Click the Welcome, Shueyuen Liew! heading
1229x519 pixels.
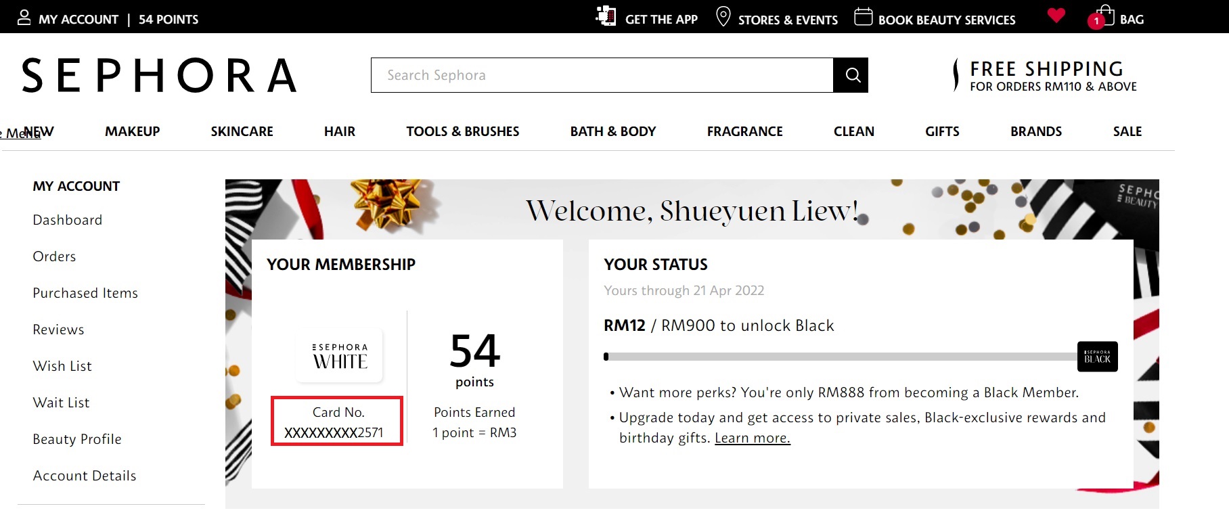coord(692,210)
